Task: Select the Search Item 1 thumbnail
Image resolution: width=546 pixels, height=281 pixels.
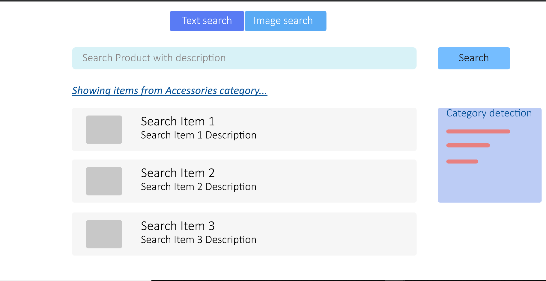Action: 104,130
